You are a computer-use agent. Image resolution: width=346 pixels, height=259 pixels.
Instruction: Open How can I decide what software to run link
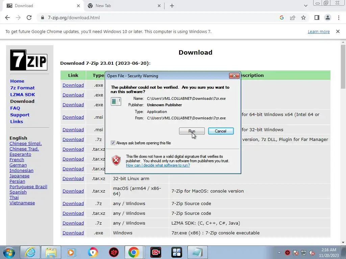tap(158, 165)
